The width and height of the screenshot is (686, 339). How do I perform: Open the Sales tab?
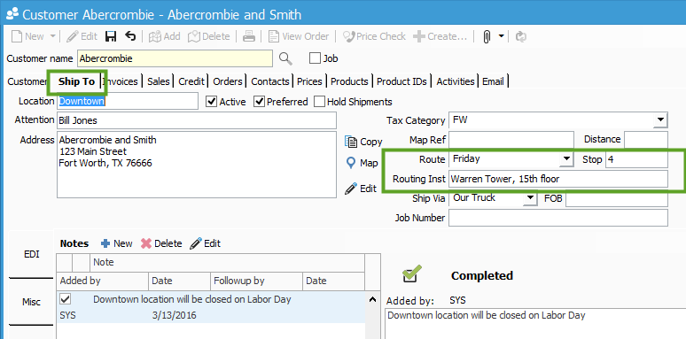[159, 81]
